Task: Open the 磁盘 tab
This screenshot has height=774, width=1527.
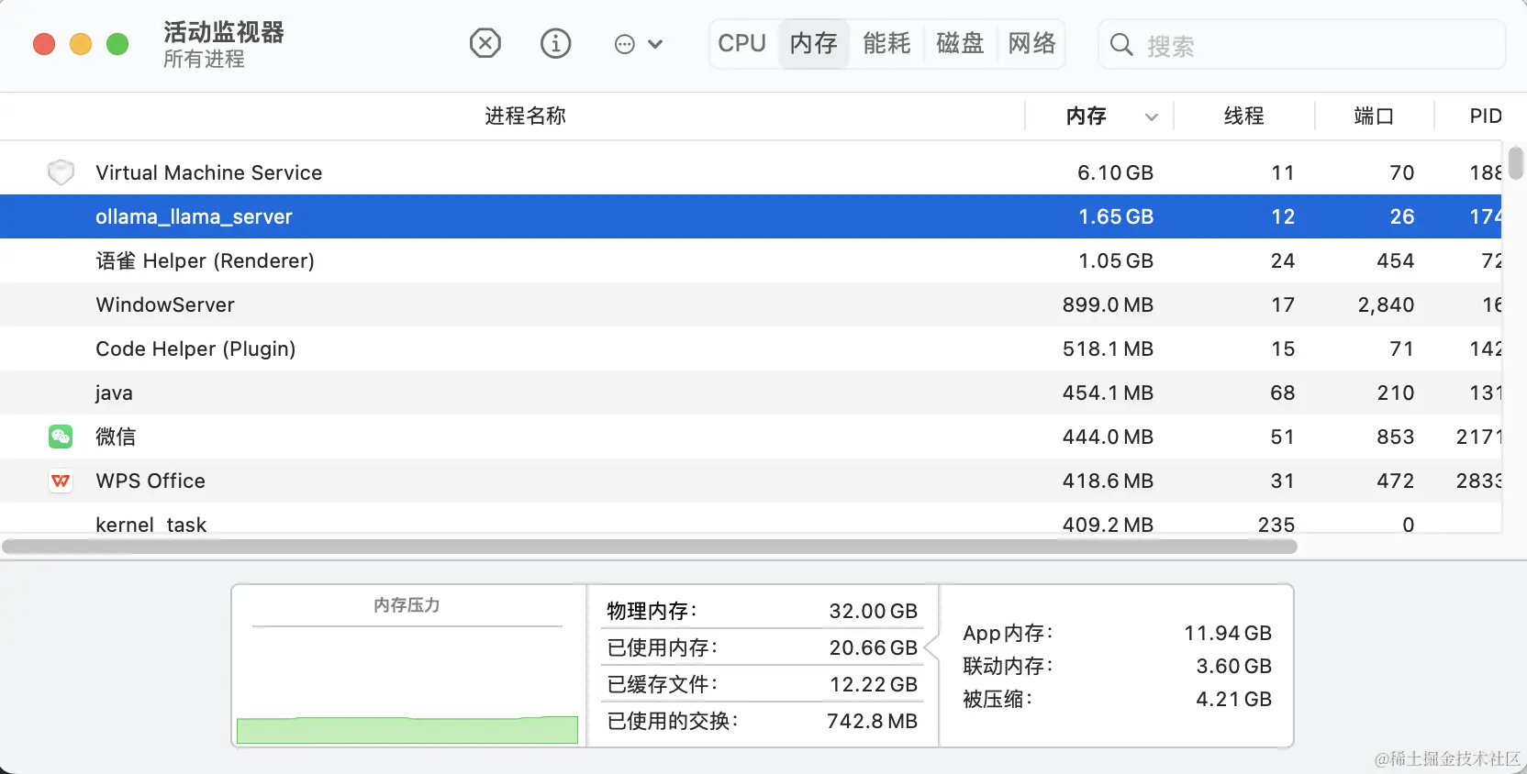Action: coord(960,43)
